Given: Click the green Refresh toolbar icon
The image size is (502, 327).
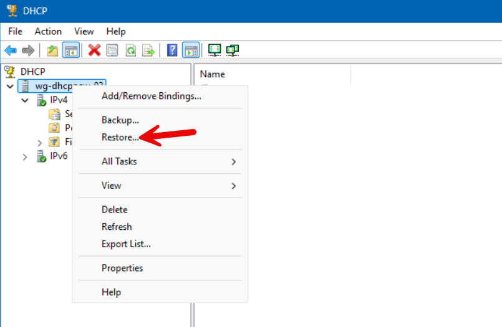Looking at the screenshot, I should (130, 50).
